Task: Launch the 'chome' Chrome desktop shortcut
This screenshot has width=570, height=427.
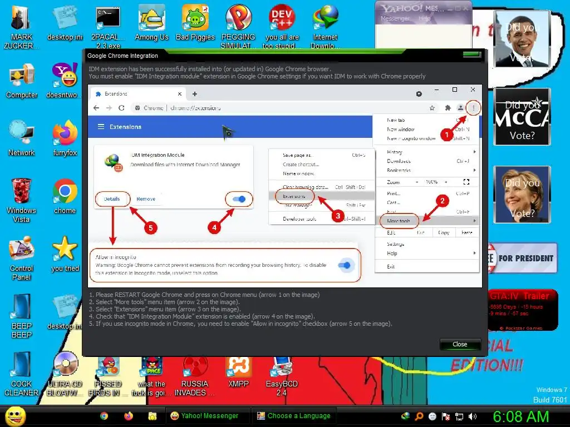Action: coord(65,197)
